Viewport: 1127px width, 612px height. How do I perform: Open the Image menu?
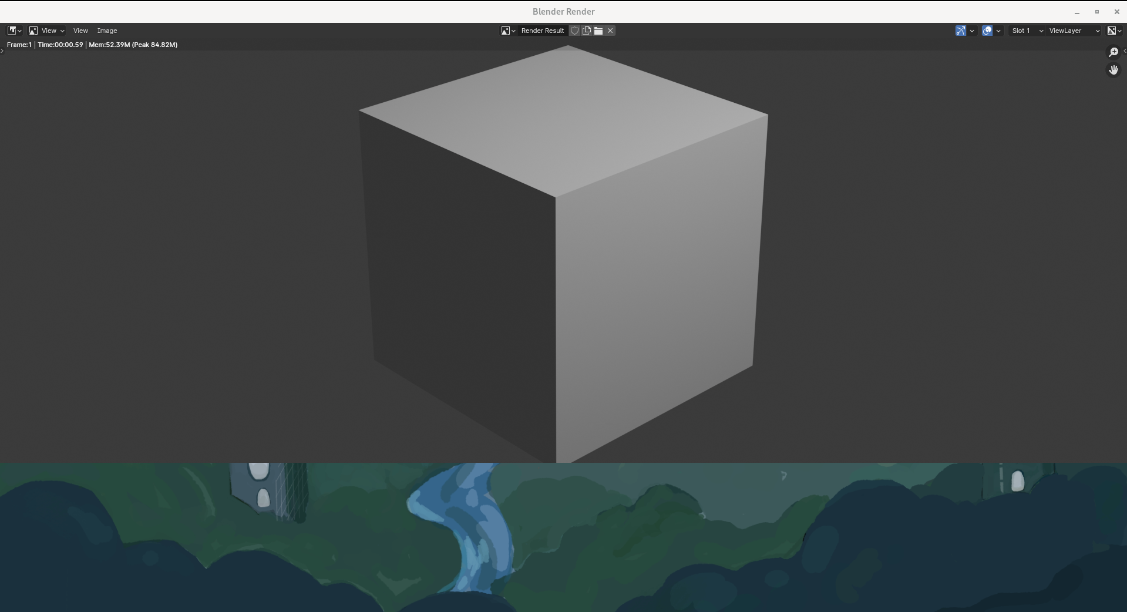point(107,31)
